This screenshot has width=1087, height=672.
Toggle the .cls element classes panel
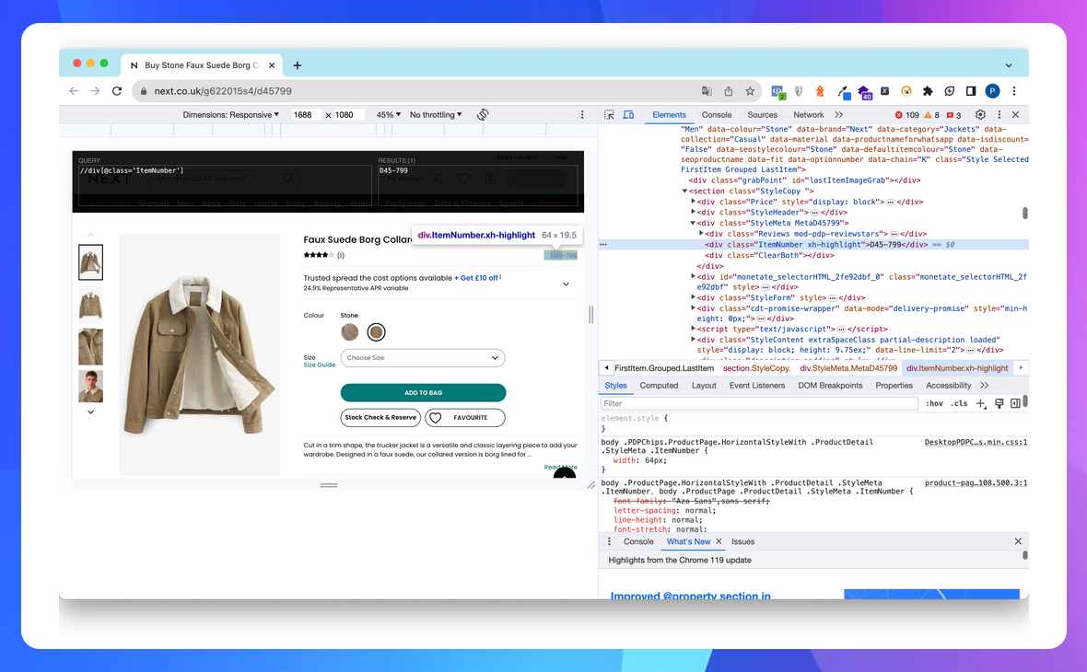tap(959, 403)
